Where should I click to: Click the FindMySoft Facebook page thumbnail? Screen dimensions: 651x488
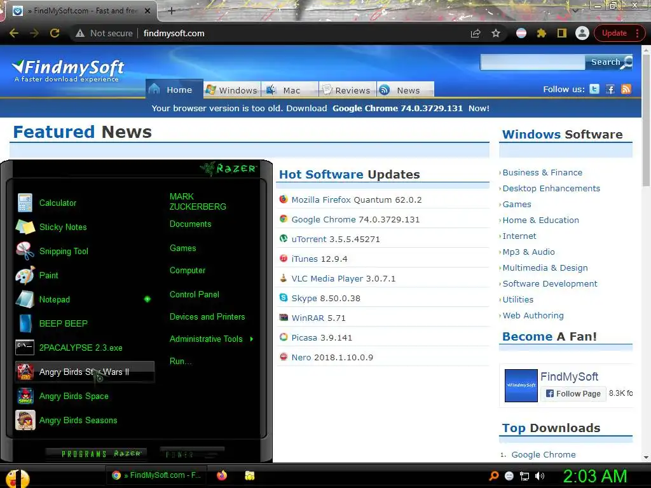tap(521, 386)
